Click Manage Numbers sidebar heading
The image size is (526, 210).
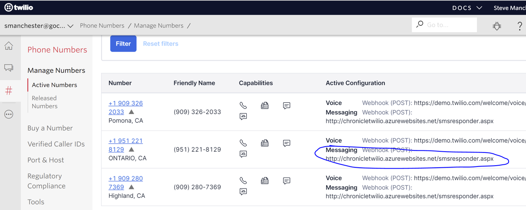click(56, 70)
